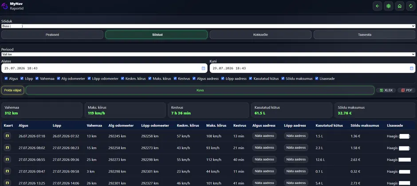Disable the Alg odomeeter checkbox

click(x=59, y=79)
